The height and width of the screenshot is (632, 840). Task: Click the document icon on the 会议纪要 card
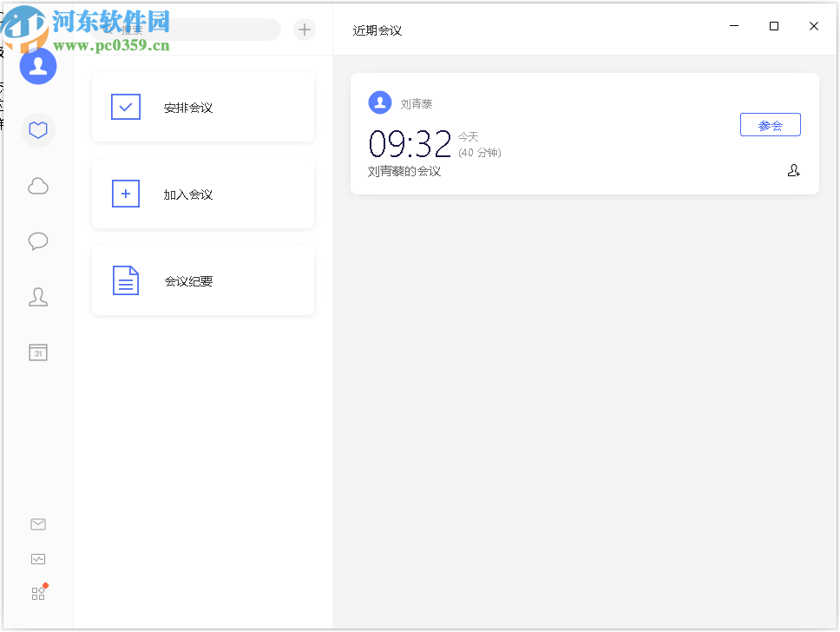click(x=126, y=280)
